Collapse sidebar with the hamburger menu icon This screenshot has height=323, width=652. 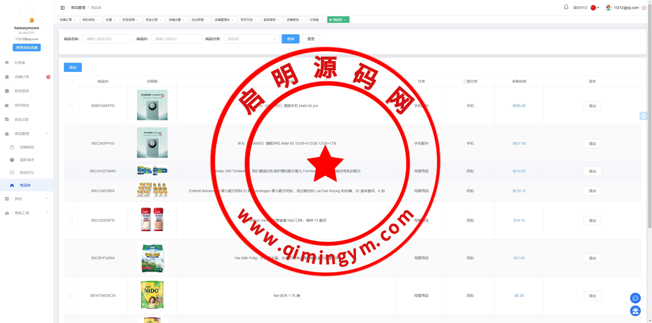point(63,8)
